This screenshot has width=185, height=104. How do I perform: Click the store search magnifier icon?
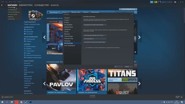tap(136, 12)
